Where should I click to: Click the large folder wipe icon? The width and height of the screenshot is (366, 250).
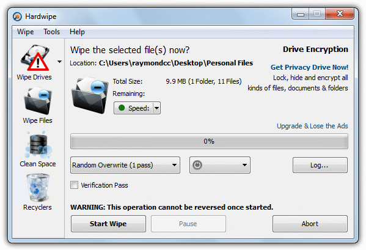click(90, 95)
